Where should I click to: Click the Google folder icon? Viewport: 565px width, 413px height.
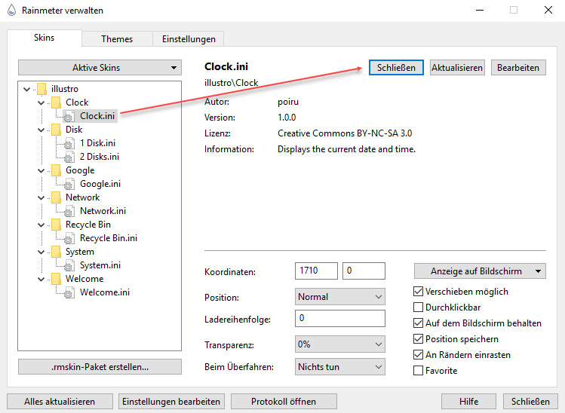(x=57, y=170)
